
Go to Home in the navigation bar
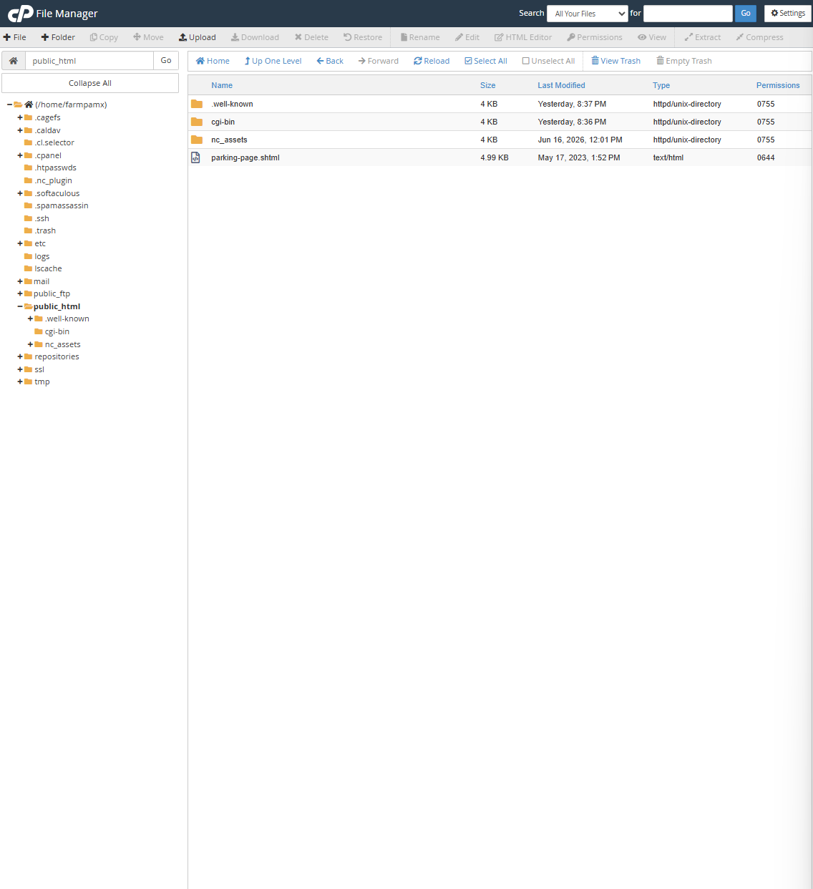(x=213, y=61)
